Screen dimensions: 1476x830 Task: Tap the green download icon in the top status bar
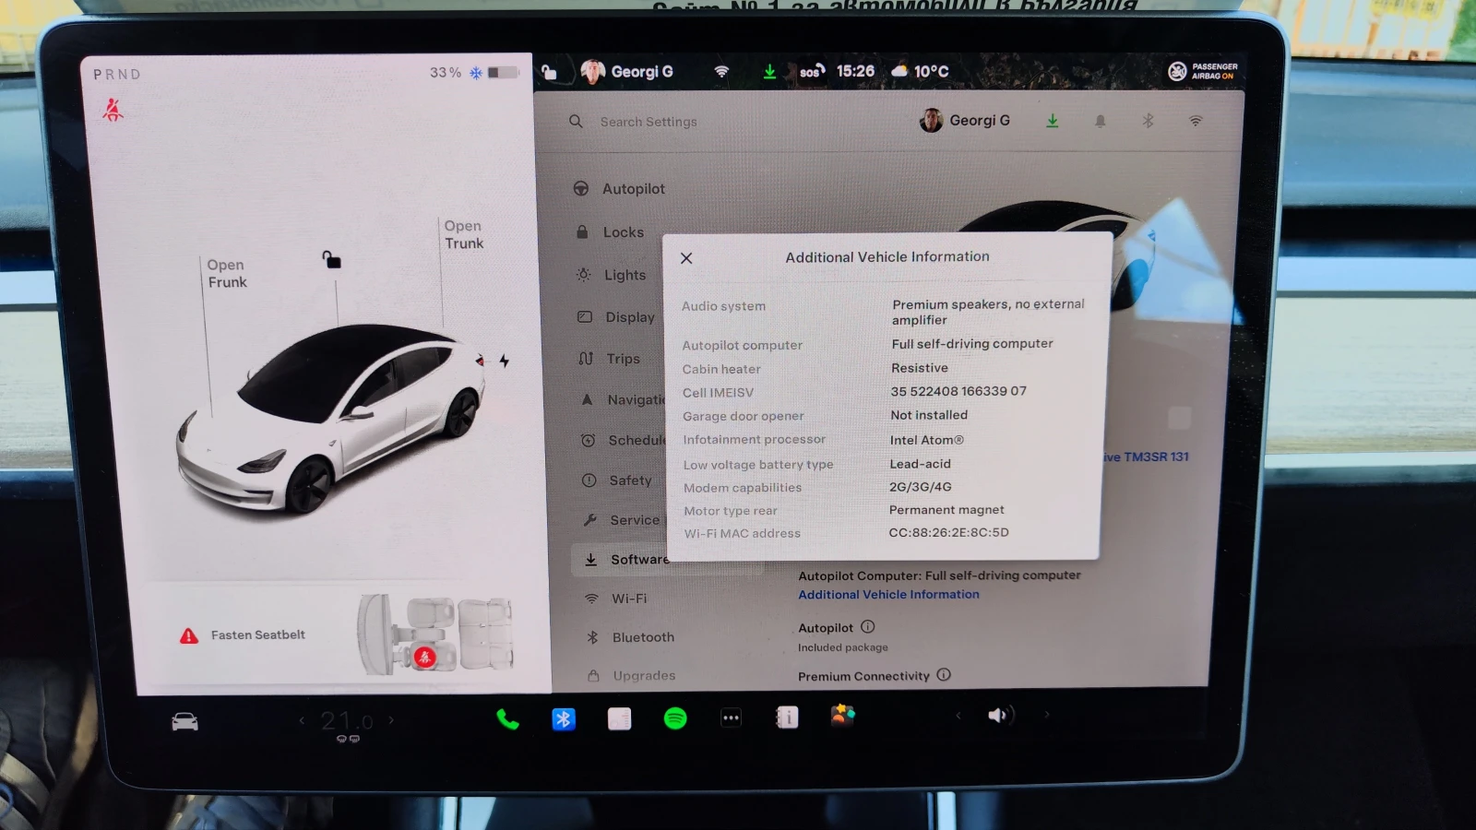(x=769, y=71)
